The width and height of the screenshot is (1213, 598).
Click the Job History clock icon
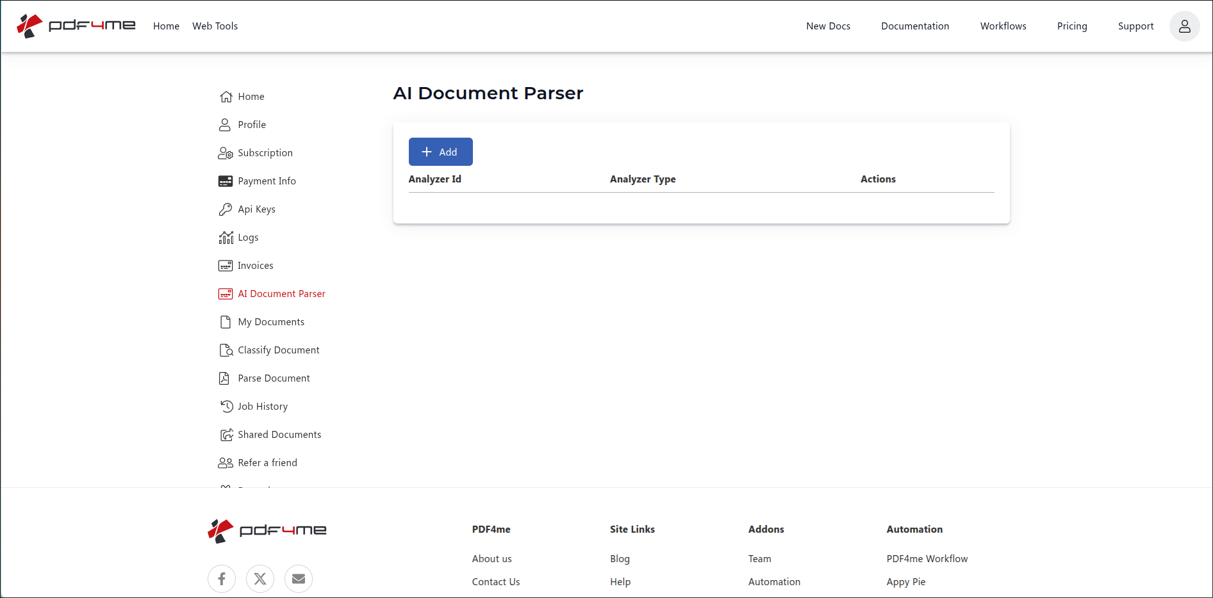[226, 407]
